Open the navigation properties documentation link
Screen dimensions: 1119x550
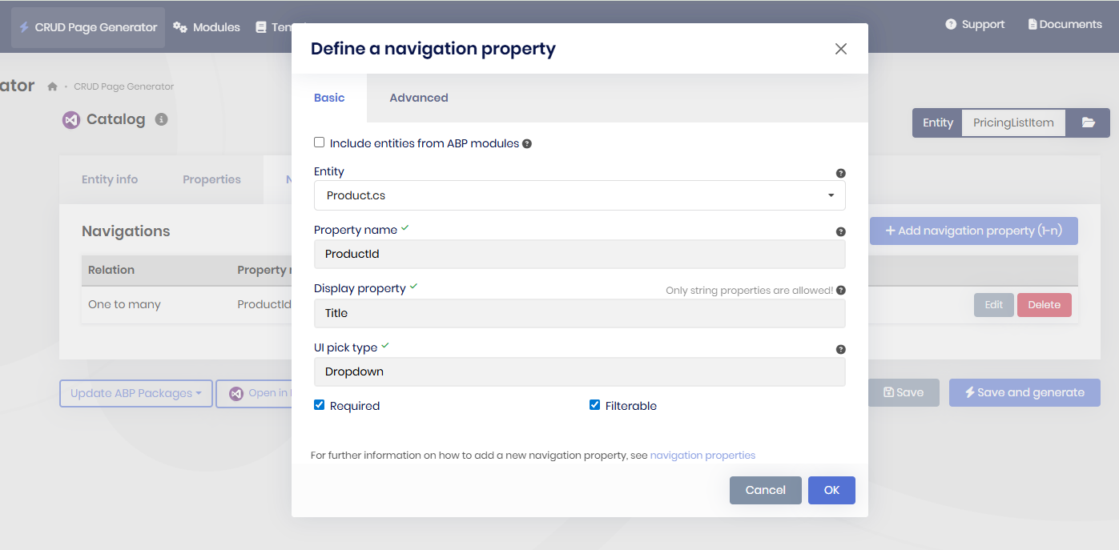coord(702,456)
